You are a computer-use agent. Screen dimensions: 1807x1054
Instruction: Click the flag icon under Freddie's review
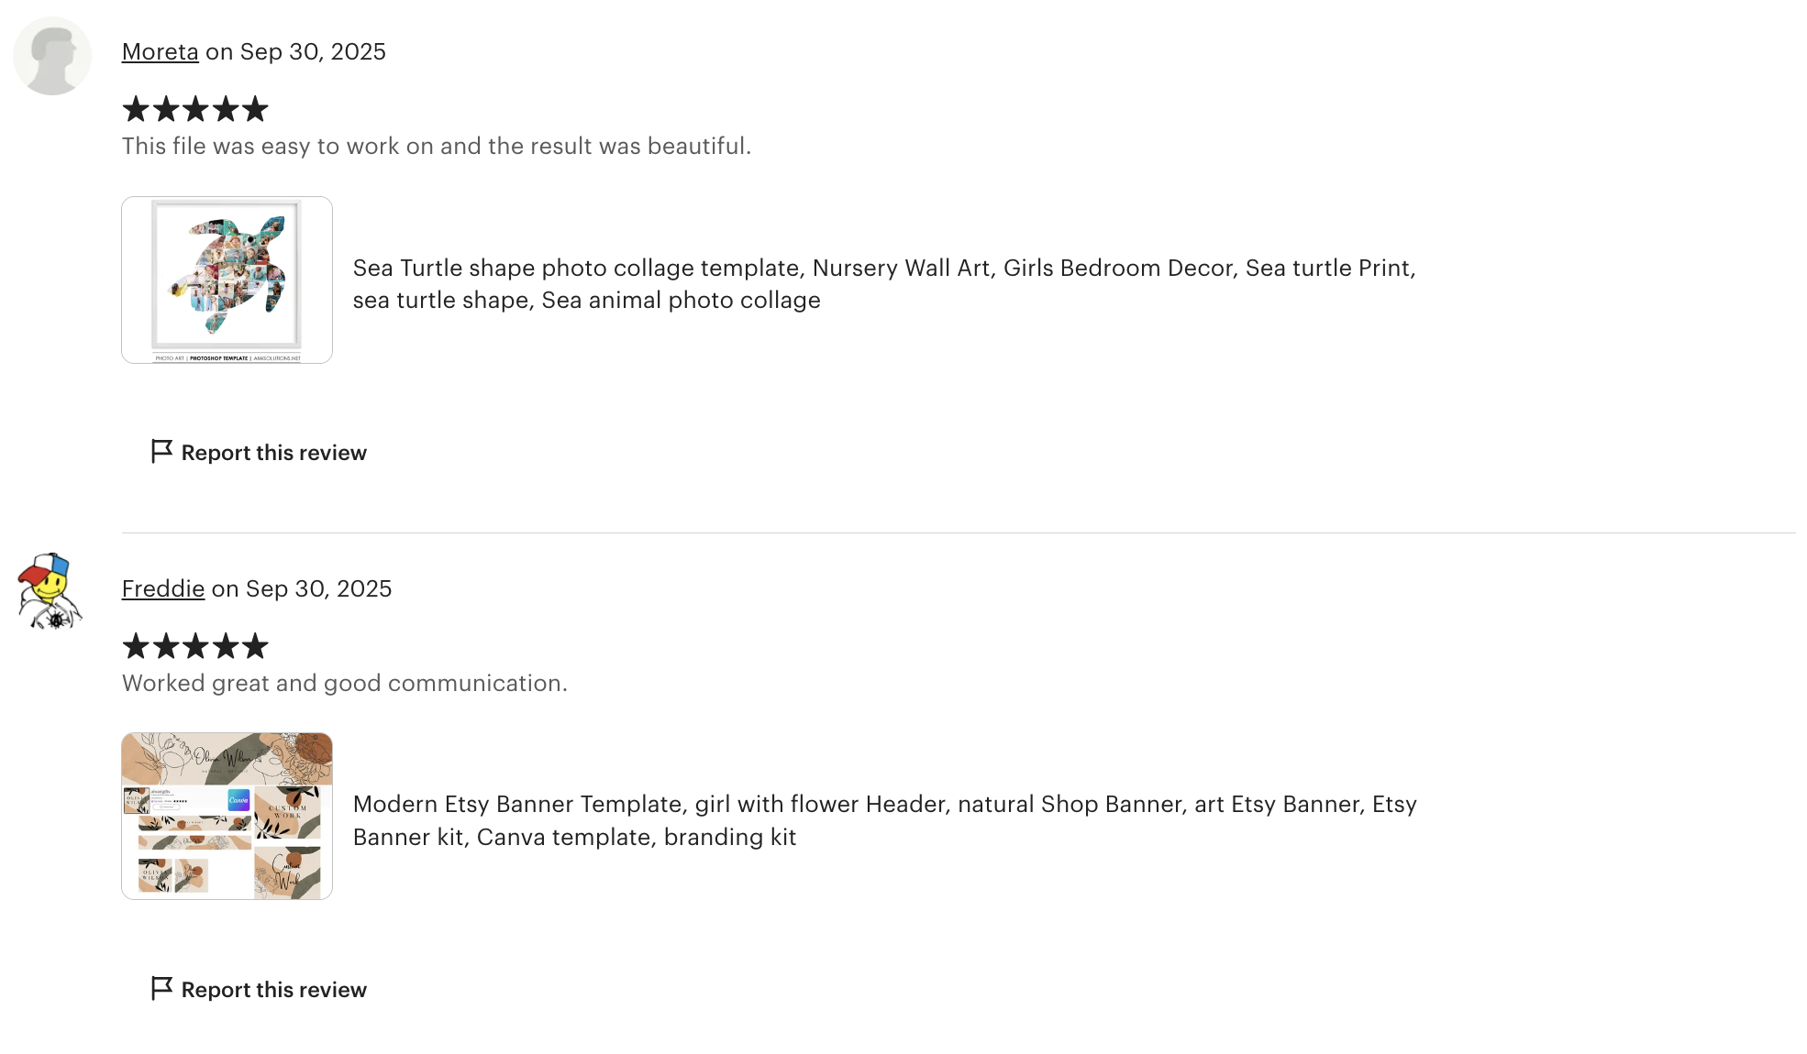click(161, 988)
